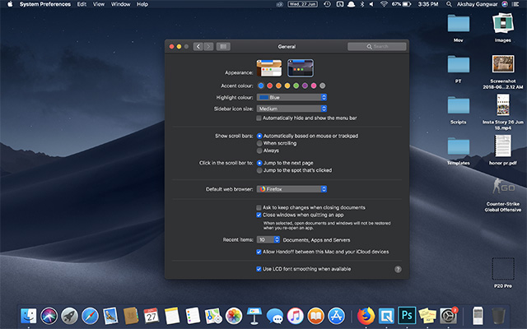Enable Ask to keep changes when closing
The image size is (527, 329).
259,208
